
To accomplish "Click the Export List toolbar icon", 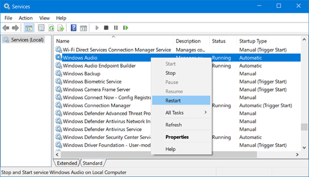I will [x=61, y=28].
